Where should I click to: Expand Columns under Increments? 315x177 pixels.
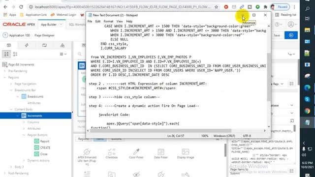point(24,122)
